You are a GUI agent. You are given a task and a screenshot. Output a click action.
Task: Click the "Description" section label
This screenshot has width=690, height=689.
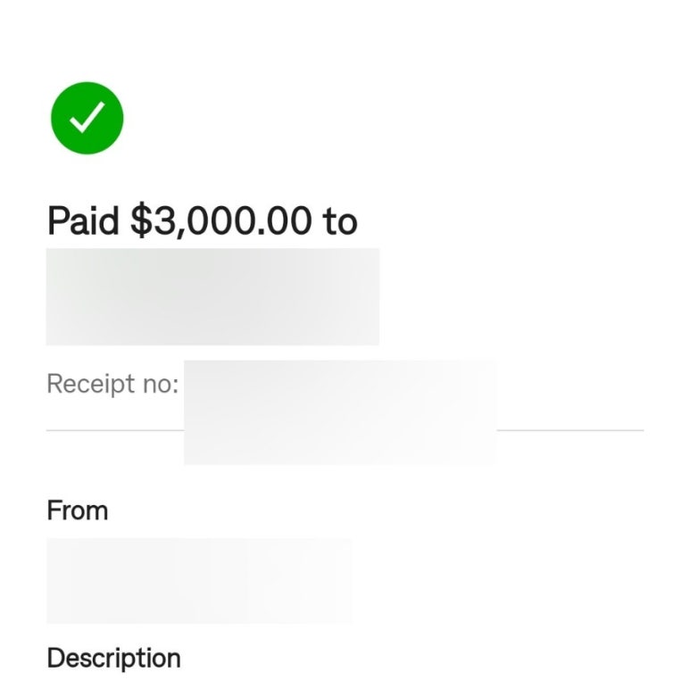(x=114, y=659)
